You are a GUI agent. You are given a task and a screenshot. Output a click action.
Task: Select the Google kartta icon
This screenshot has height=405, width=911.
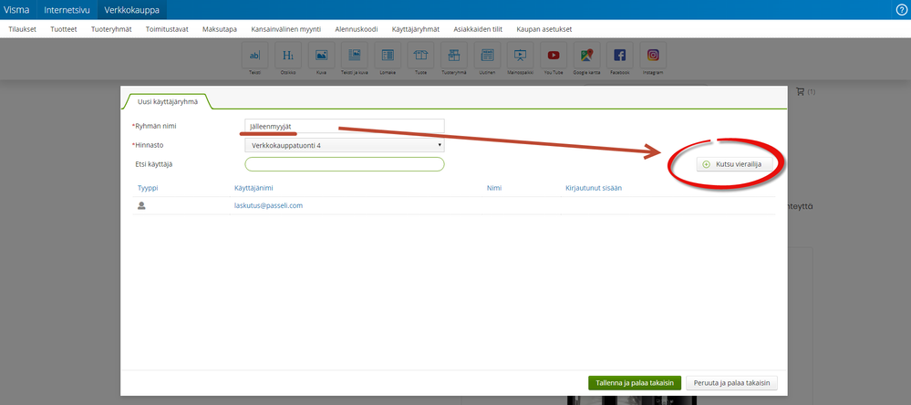[586, 56]
